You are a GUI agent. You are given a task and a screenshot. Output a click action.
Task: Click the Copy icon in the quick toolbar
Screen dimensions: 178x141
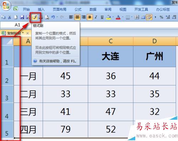click(3, 17)
